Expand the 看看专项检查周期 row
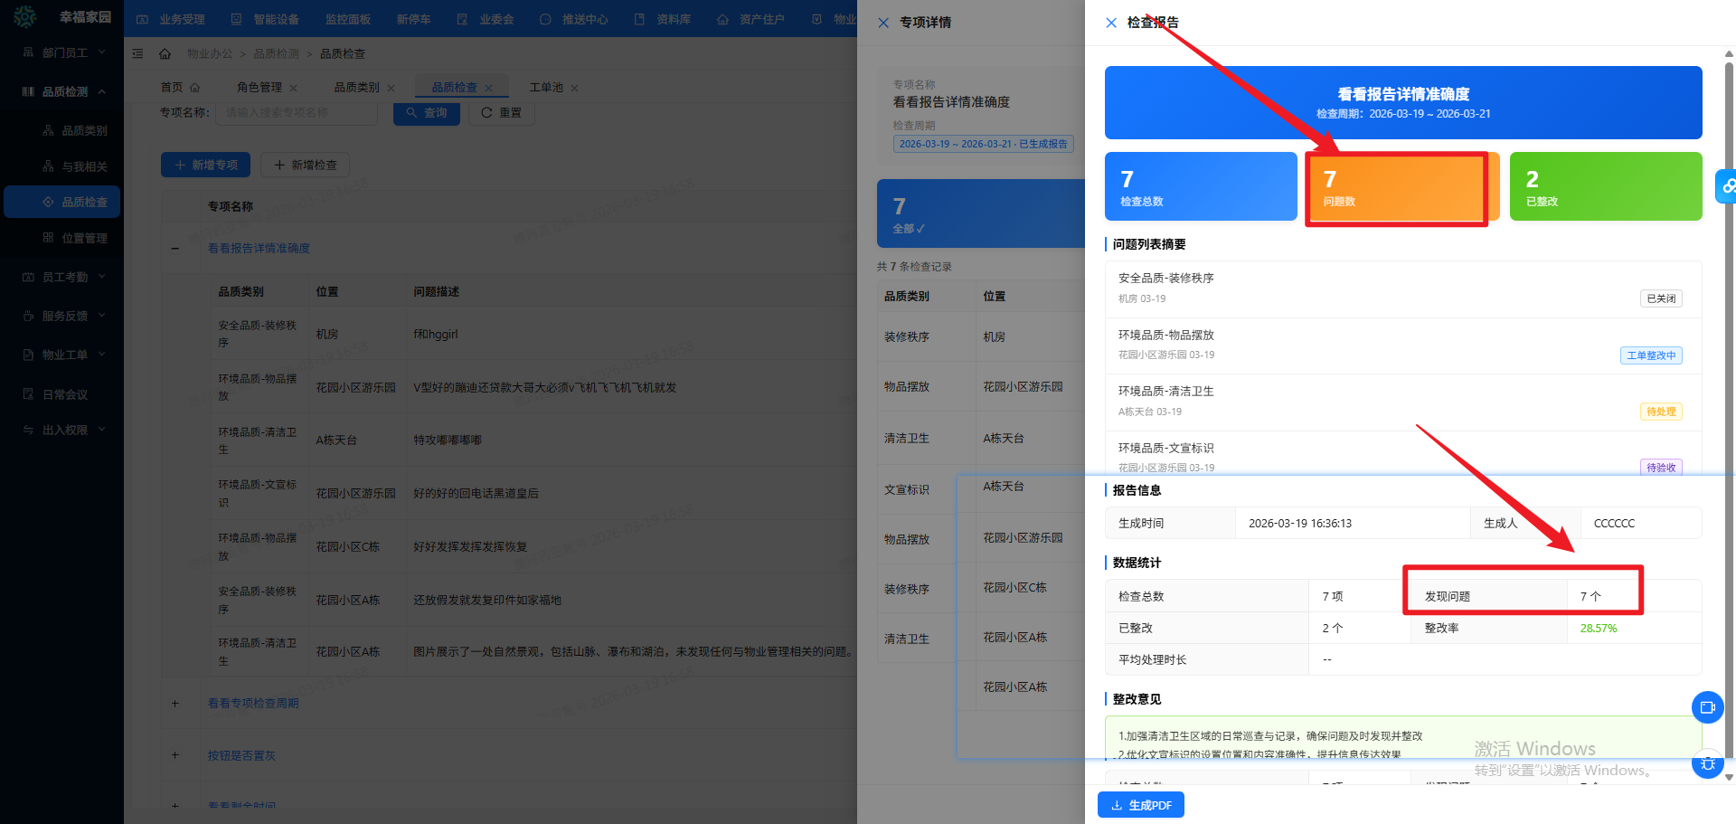This screenshot has width=1736, height=824. (175, 704)
